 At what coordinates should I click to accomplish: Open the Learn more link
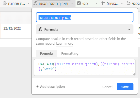pos(65,44)
